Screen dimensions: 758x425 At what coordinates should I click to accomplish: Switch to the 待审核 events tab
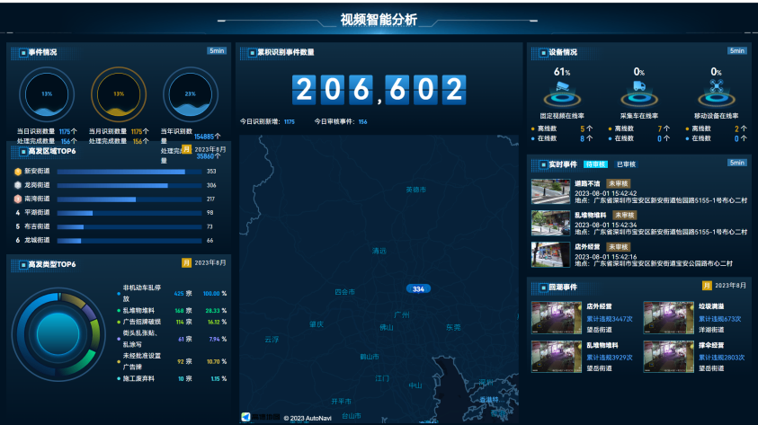[x=596, y=164]
